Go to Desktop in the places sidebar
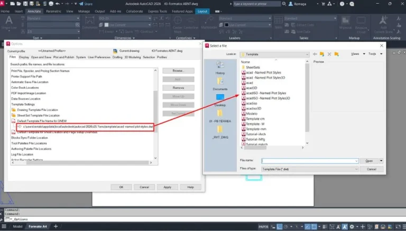The height and width of the screenshot is (231, 406). pyautogui.click(x=220, y=100)
